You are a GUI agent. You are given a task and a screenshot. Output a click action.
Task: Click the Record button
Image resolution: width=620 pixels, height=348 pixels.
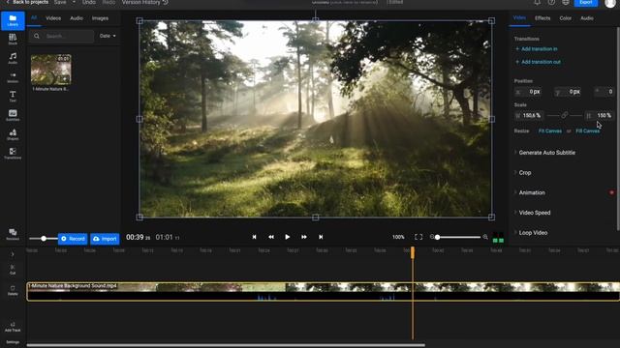(73, 239)
